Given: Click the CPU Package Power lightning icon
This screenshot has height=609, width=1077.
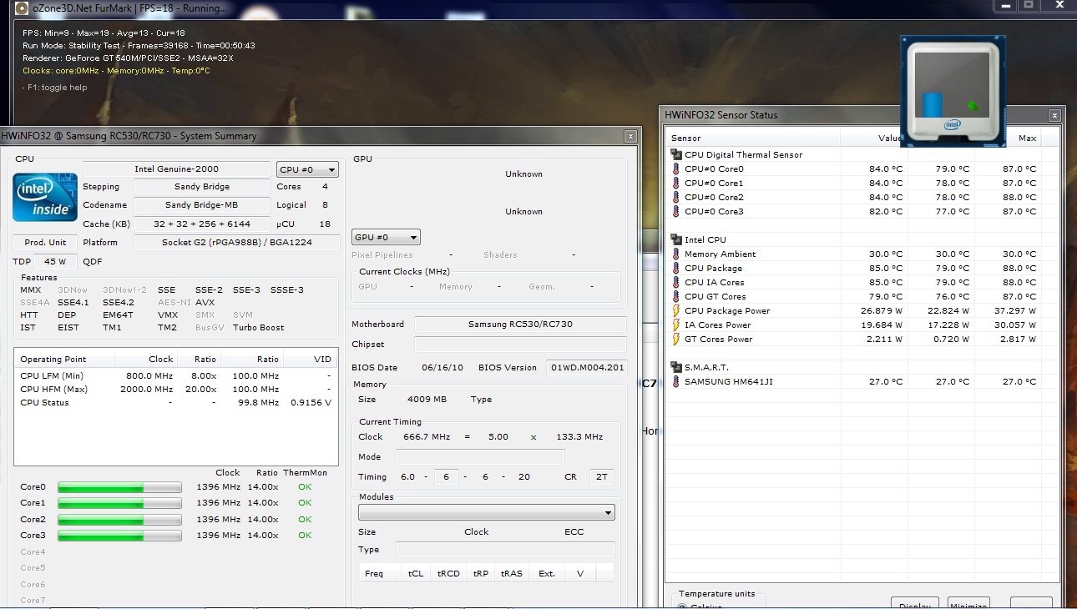Looking at the screenshot, I should click(676, 311).
